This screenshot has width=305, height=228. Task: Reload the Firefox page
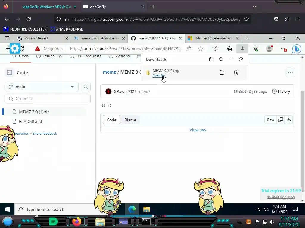point(29,19)
